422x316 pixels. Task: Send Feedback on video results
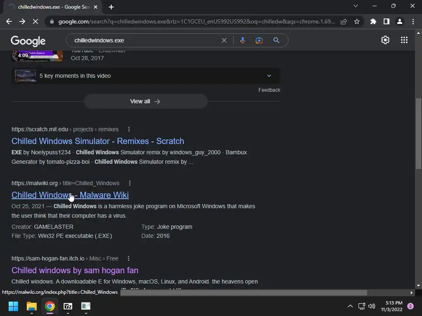(269, 90)
